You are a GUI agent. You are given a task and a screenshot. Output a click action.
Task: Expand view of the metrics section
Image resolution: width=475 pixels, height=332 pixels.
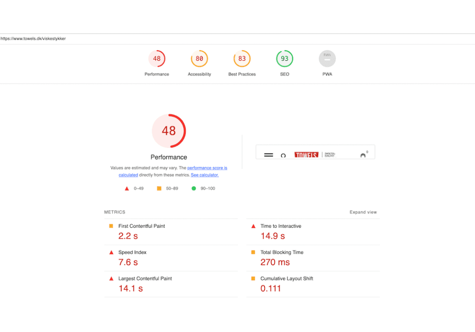point(363,212)
